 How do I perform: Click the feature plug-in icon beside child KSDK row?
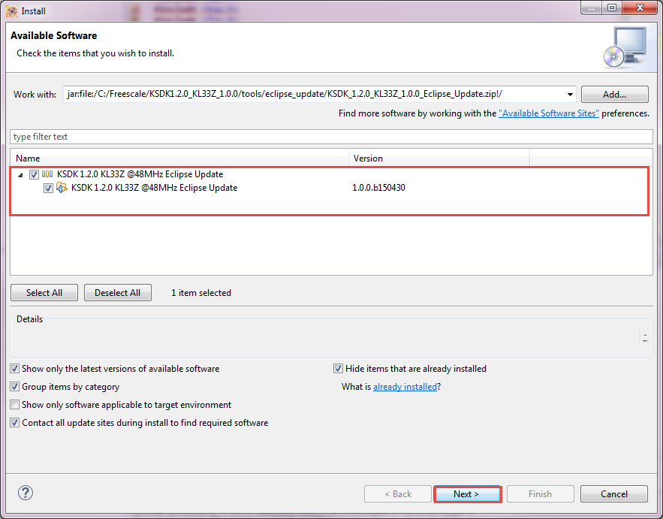62,187
